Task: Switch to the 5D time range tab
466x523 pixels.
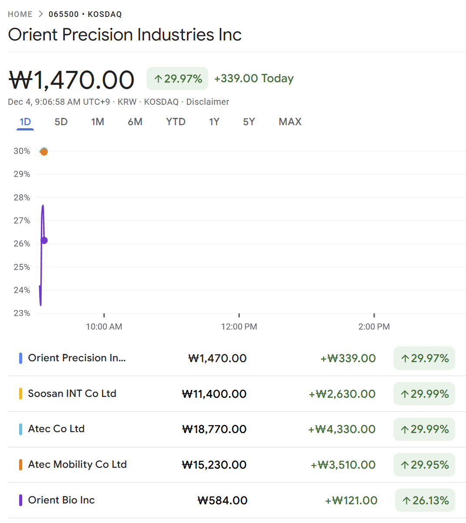Action: click(x=61, y=122)
